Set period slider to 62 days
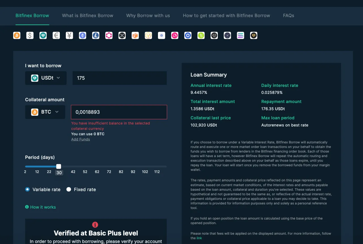This screenshot has height=244, width=363. point(97,172)
